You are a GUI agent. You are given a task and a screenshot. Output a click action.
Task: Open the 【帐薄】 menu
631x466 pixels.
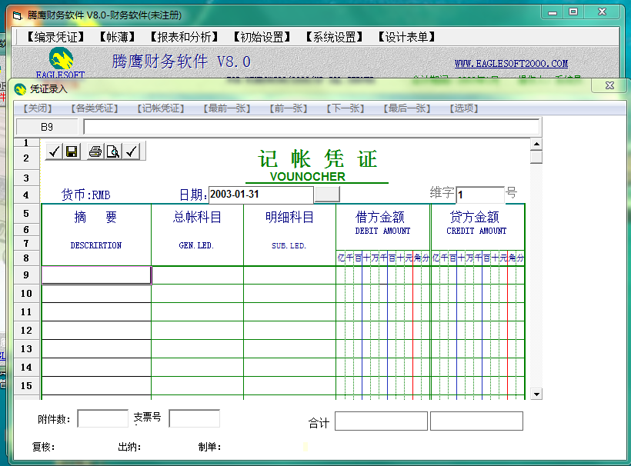(117, 38)
